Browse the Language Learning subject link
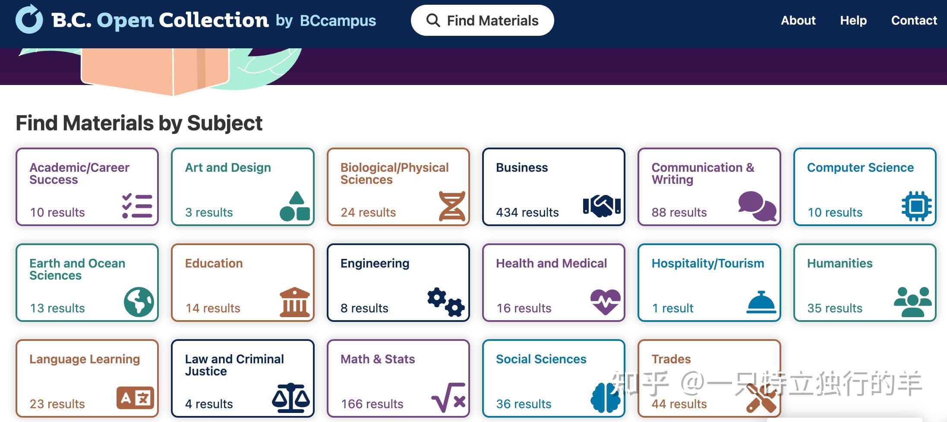Image resolution: width=947 pixels, height=422 pixels. click(x=85, y=359)
